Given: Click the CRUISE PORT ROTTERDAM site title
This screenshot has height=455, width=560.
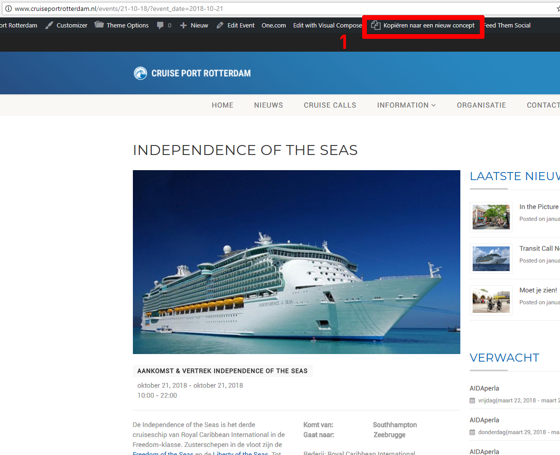Looking at the screenshot, I should point(201,73).
